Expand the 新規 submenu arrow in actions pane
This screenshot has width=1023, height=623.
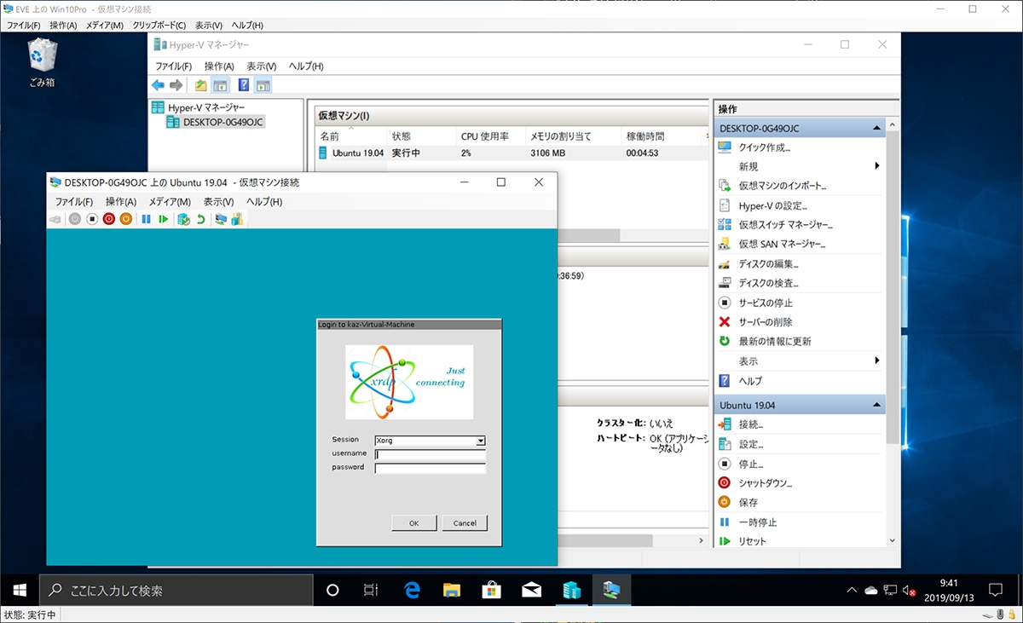pyautogui.click(x=877, y=166)
